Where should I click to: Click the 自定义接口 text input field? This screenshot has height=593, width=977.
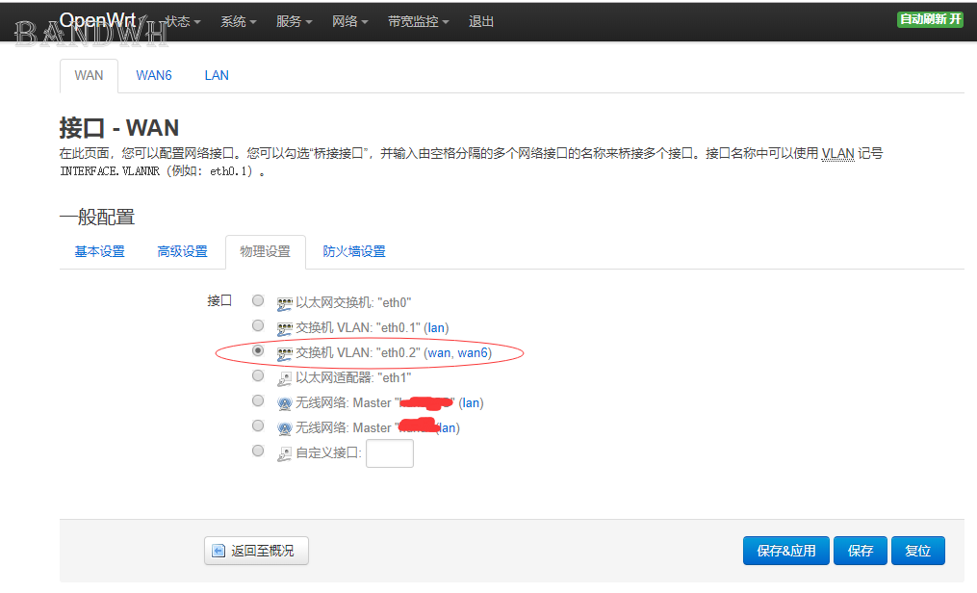point(390,453)
